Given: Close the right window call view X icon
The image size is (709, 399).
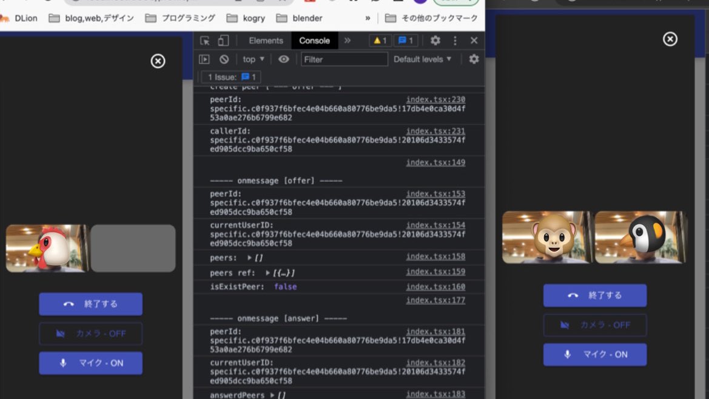Looking at the screenshot, I should click(670, 39).
